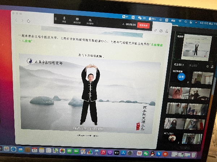Click the blue round avatar participant

181,76
